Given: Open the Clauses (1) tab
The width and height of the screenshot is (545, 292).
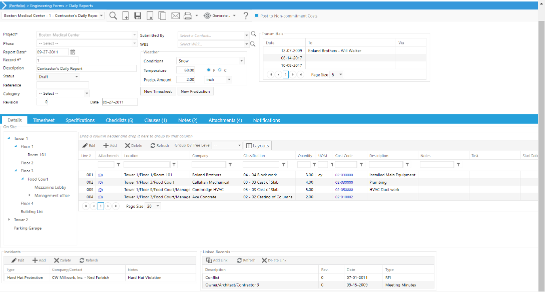Looking at the screenshot, I should [x=156, y=120].
